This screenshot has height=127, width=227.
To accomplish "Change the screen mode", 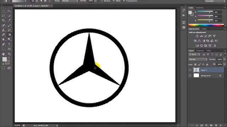I will pyautogui.click(x=9, y=68).
